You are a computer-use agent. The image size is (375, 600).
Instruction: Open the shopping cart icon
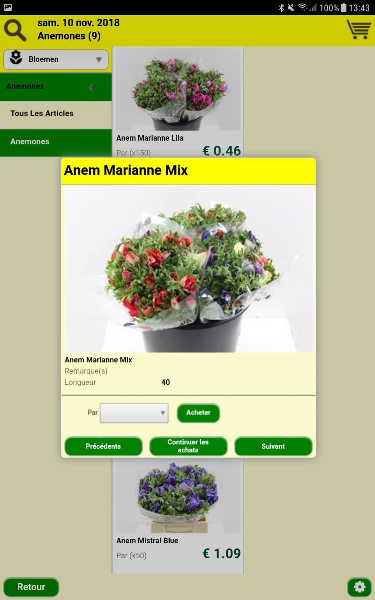pos(359,30)
